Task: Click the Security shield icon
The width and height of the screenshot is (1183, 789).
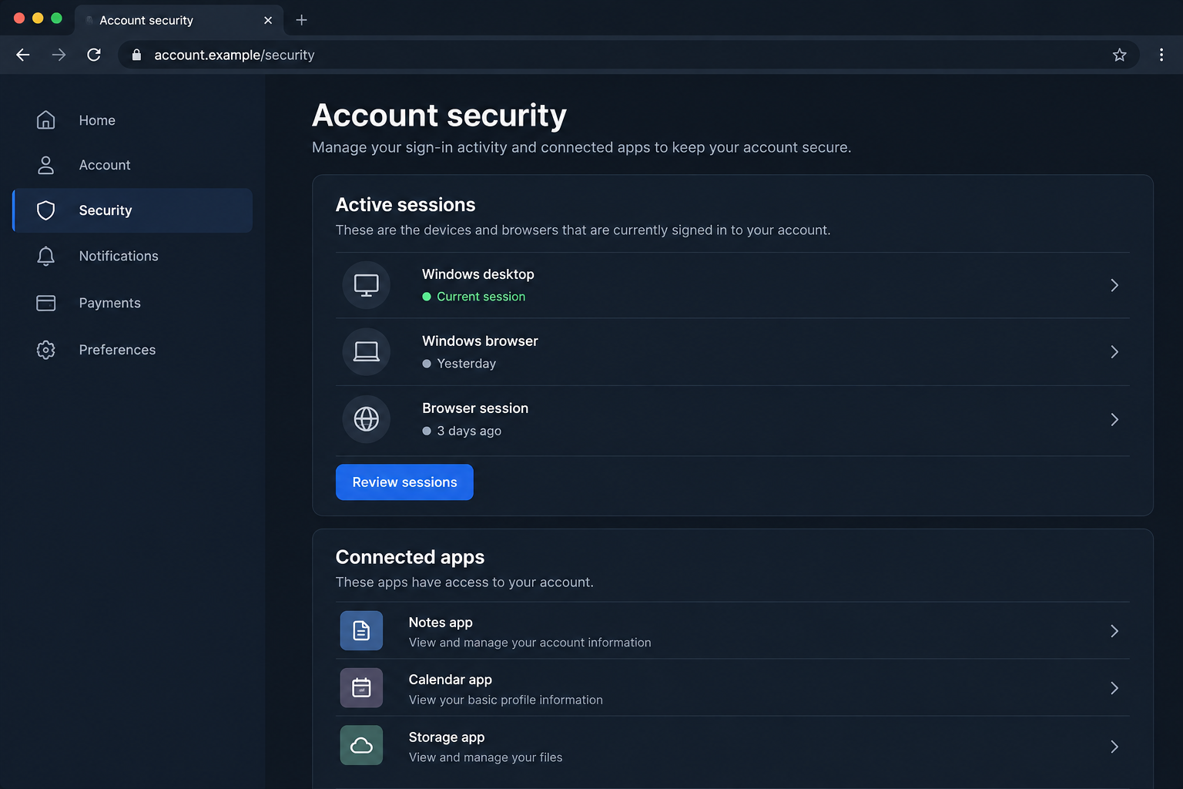Action: click(x=45, y=210)
